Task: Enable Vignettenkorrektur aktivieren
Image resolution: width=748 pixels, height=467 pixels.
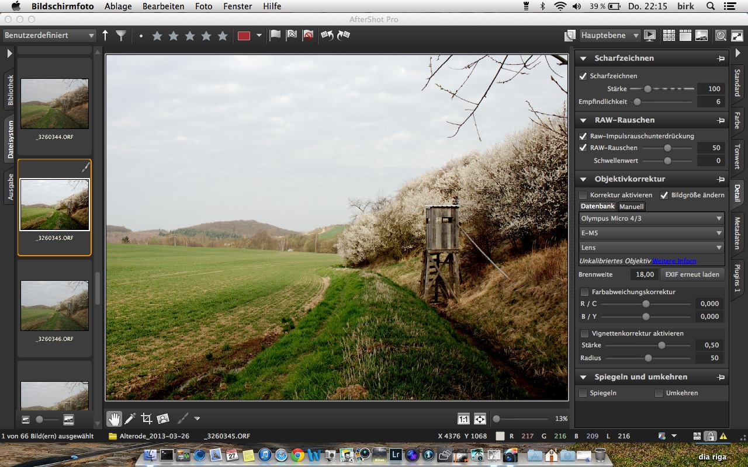Action: point(584,333)
